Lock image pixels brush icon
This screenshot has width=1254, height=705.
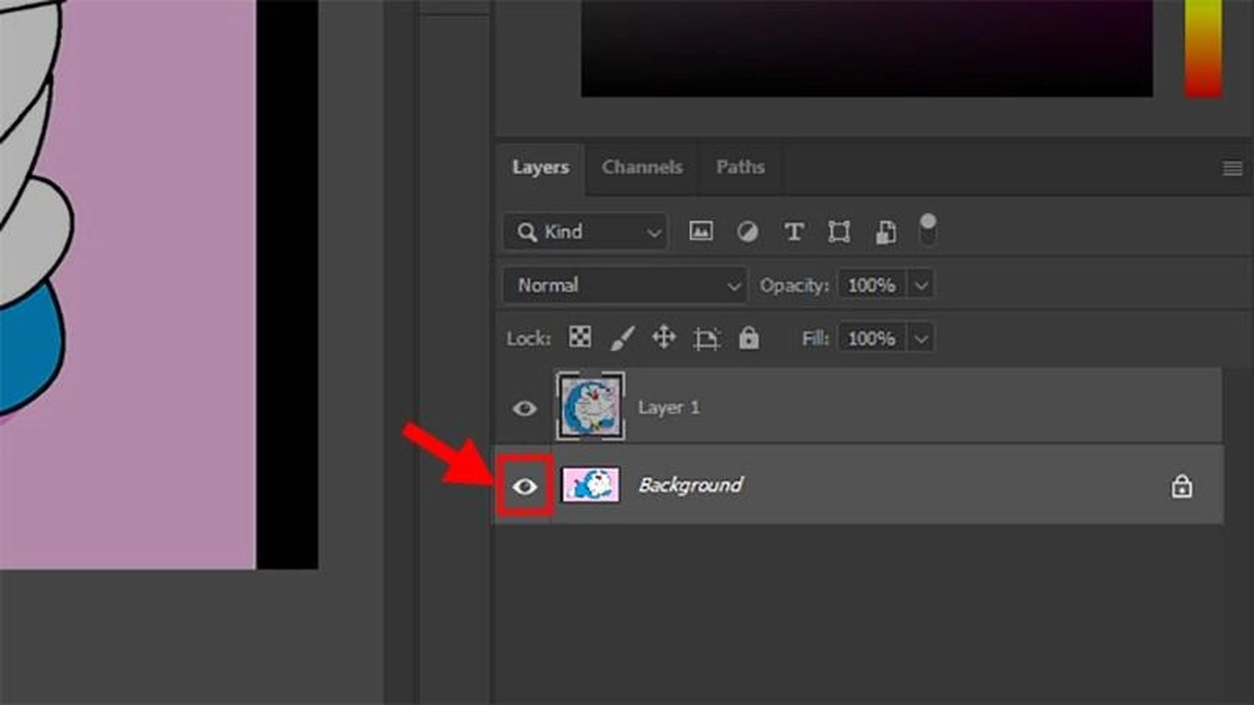point(622,338)
